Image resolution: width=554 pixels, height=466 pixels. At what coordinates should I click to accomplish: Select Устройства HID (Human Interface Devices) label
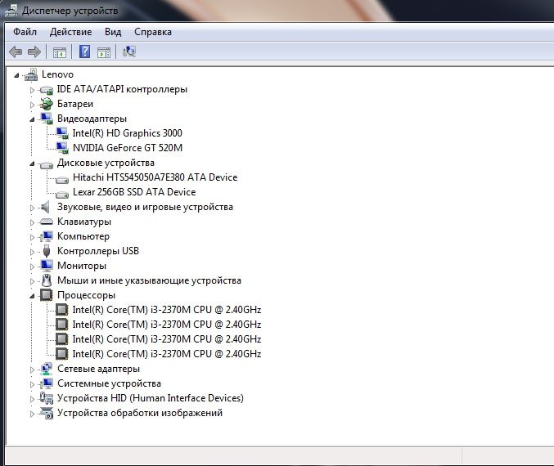pyautogui.click(x=151, y=398)
